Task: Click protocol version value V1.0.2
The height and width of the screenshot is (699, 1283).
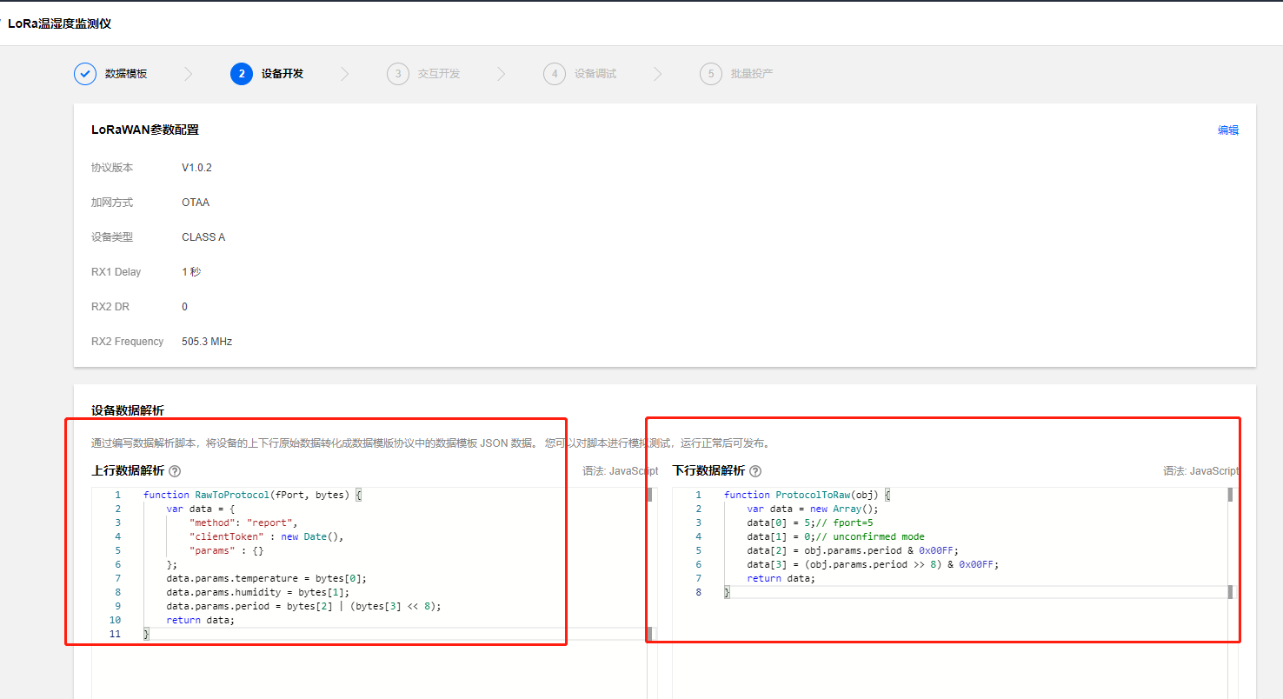Action: pyautogui.click(x=196, y=168)
